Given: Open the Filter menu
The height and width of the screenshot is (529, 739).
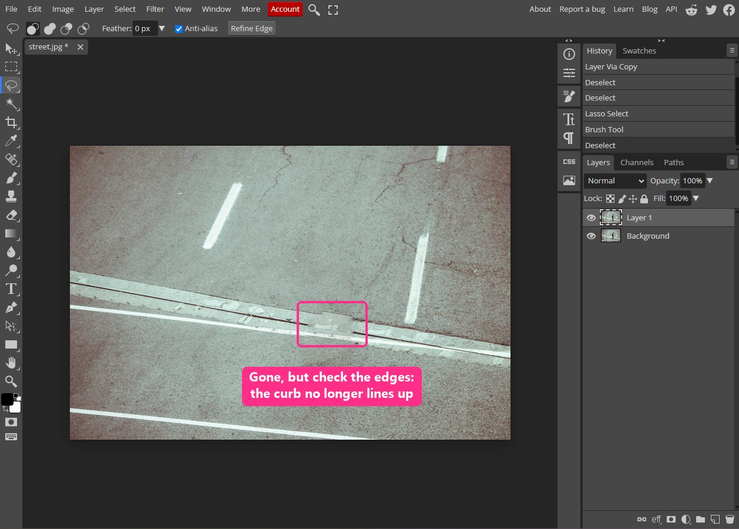Looking at the screenshot, I should click(x=155, y=9).
